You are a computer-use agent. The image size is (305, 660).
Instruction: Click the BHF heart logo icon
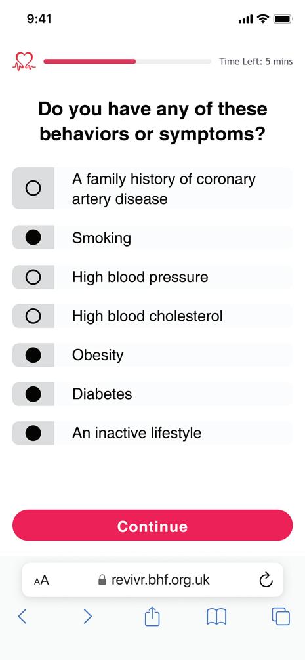click(x=24, y=61)
